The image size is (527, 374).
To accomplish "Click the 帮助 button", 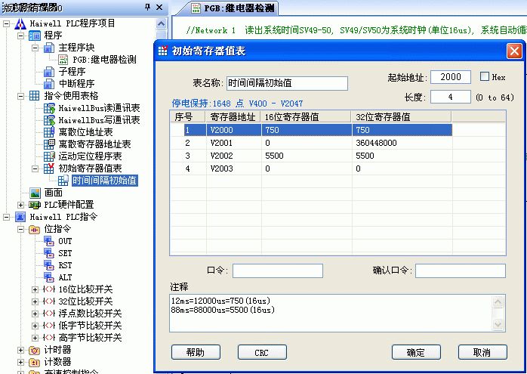I will (x=196, y=352).
